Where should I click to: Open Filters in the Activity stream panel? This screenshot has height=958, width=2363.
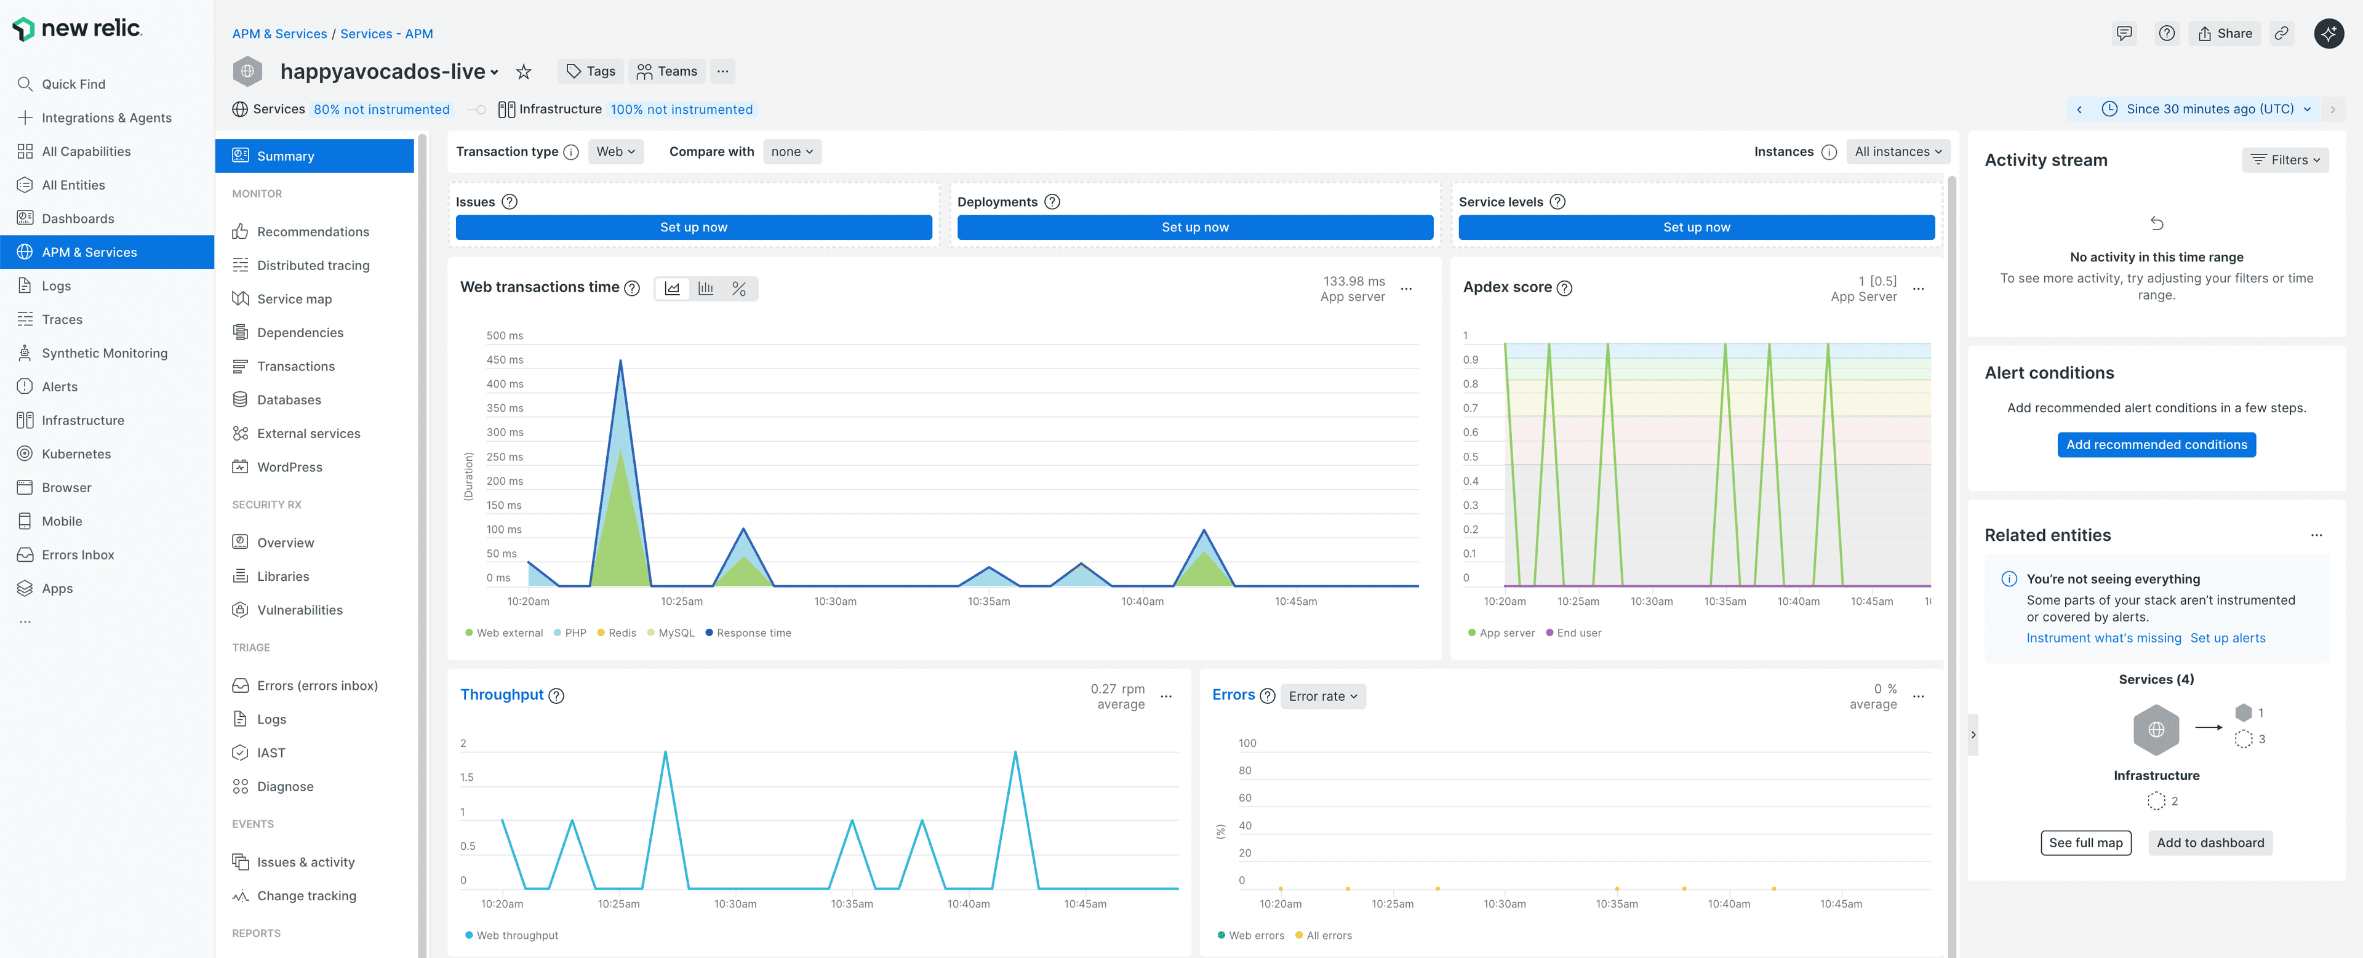[2285, 160]
